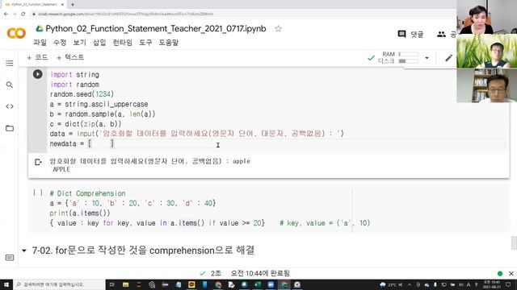Collapse the 7-02 section heading arrow

[x=23, y=251]
